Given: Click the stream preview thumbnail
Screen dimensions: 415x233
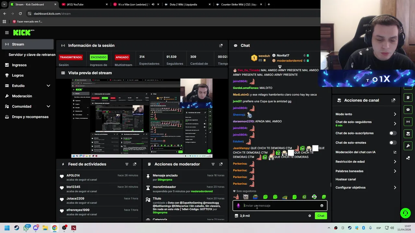Looking at the screenshot, I should click(142, 118).
